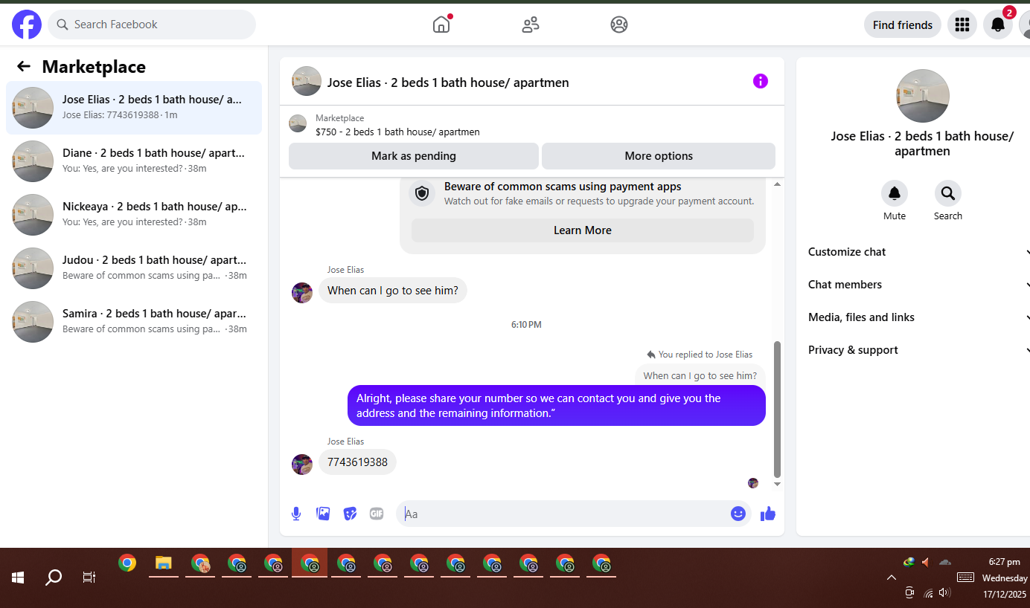Viewport: 1030px width, 608px height.
Task: Open conversation information purple icon
Action: click(760, 81)
